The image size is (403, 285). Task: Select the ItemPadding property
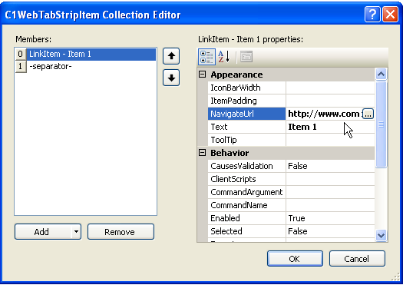coord(246,101)
